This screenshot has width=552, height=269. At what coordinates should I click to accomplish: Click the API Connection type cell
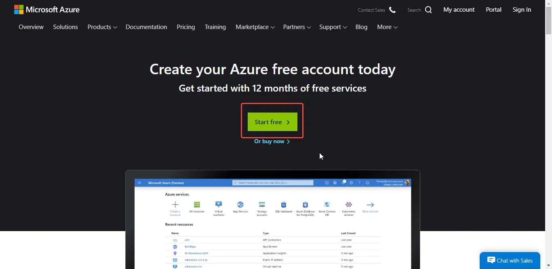pyautogui.click(x=272, y=240)
